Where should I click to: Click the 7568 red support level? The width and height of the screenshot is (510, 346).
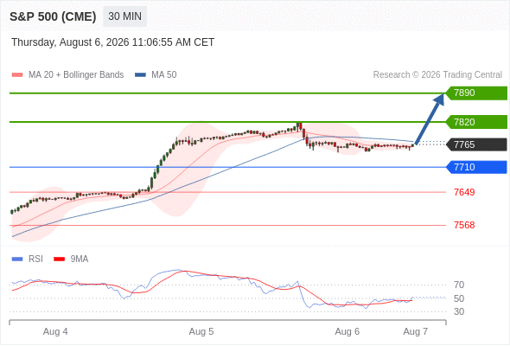pos(464,225)
